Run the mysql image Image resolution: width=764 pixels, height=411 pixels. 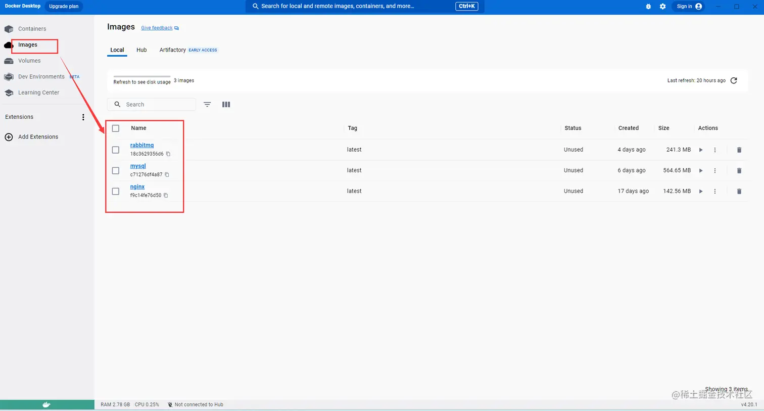coord(701,170)
